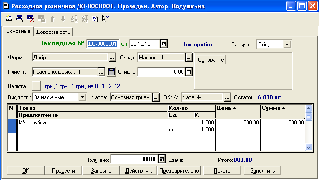Click the invoice number field ДО-0000001
319x180 pixels.
[x=103, y=44]
